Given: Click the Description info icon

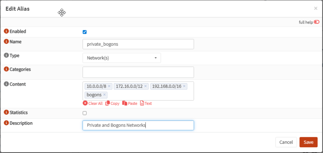Looking at the screenshot, I should coord(6,123).
